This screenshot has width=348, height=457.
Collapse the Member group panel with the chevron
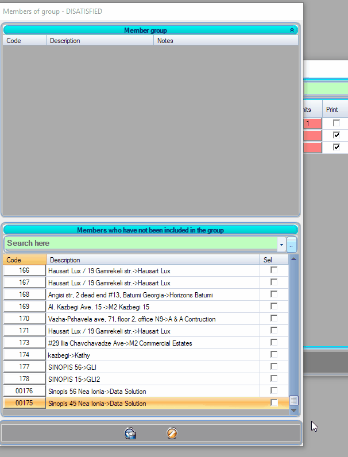[x=292, y=30]
